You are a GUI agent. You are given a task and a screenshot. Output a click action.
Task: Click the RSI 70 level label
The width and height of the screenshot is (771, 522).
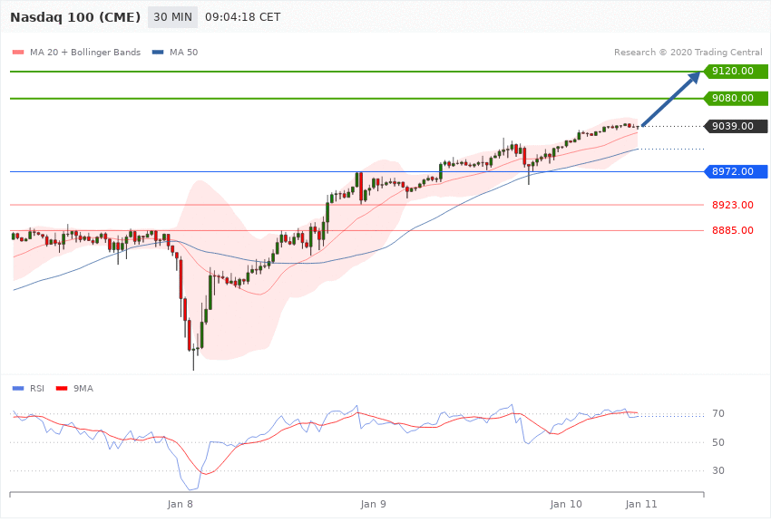[718, 413]
